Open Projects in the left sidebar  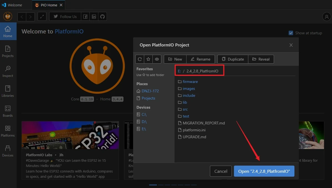coord(8,52)
